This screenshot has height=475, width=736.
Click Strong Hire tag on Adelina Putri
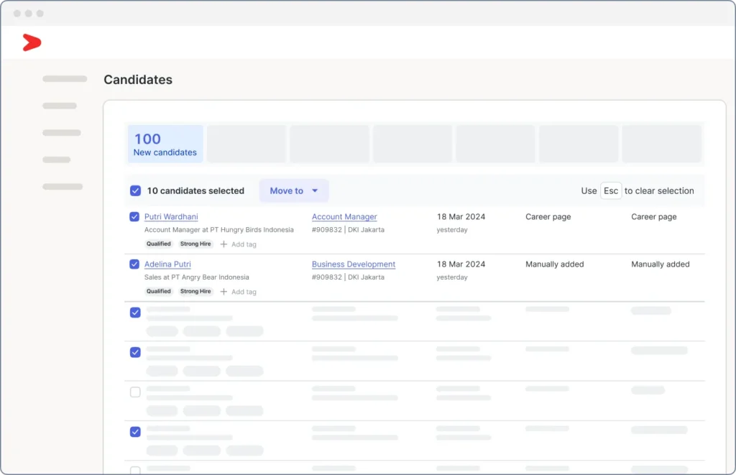click(195, 292)
